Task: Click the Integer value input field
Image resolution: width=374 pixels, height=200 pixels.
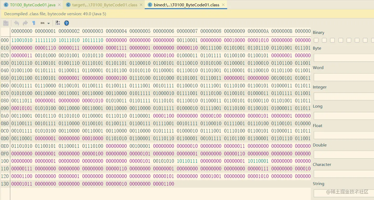Action: pyautogui.click(x=344, y=97)
